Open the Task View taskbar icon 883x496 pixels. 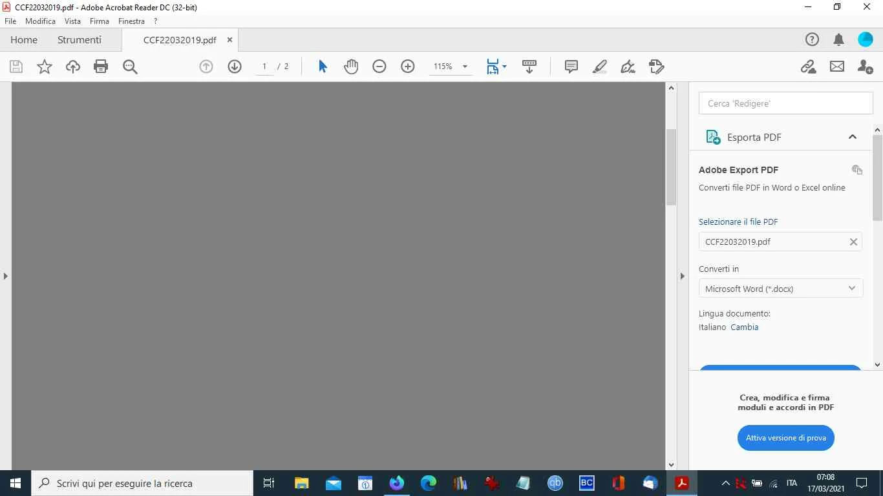tap(269, 483)
